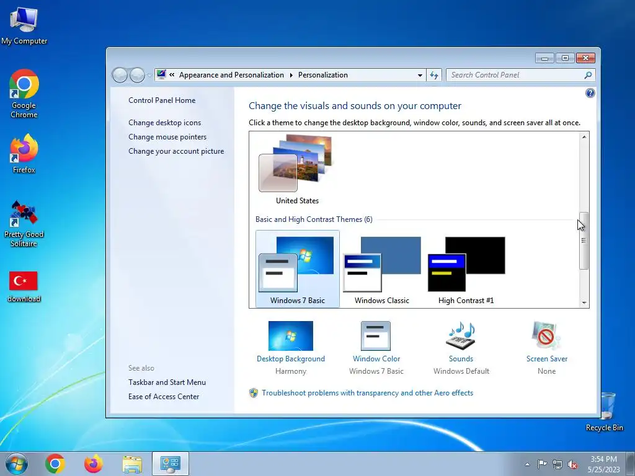Viewport: 635px width, 476px height.
Task: Open the clock showing 3:54 PM
Action: tap(604, 464)
